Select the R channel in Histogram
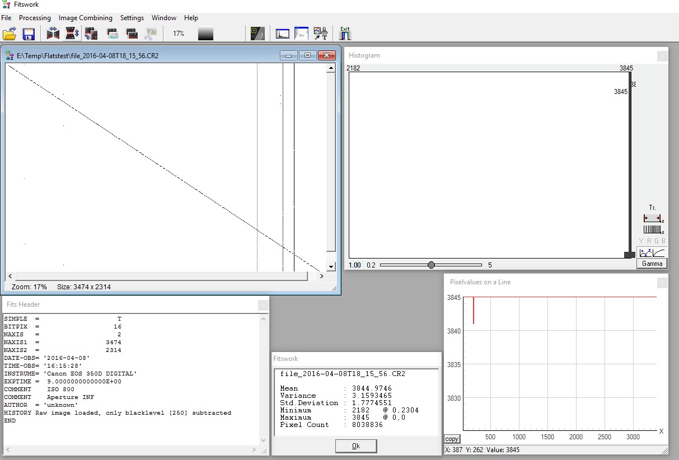679x460 pixels. (649, 241)
